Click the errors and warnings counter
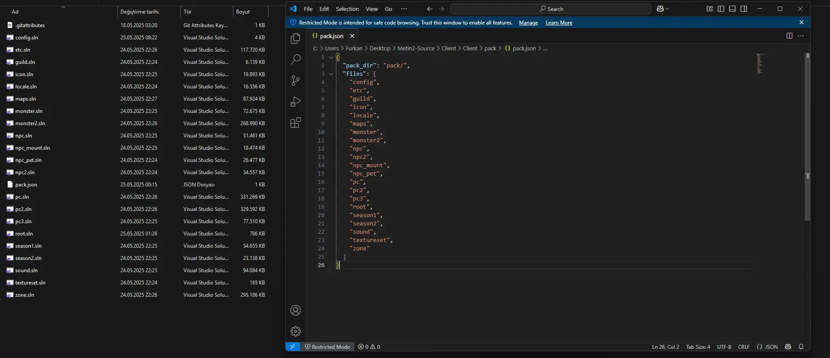The width and height of the screenshot is (830, 358). click(x=369, y=347)
